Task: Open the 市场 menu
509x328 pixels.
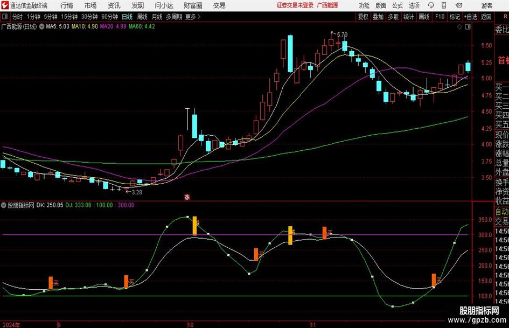Action: tap(90, 5)
